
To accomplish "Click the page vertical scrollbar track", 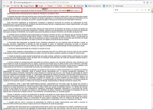I will point(152,59).
